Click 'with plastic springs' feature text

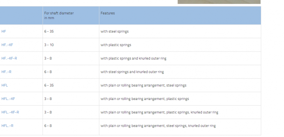tap(116, 45)
